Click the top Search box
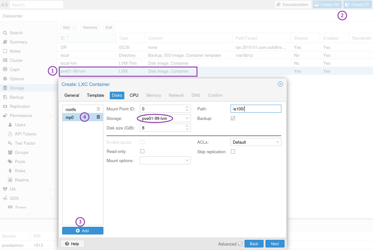The image size is (373, 250). click(x=36, y=4)
